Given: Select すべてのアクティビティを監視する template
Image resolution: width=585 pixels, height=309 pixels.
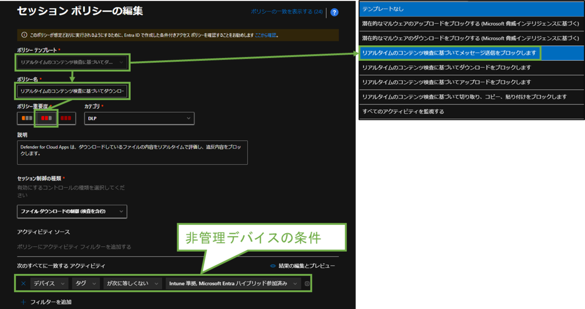Looking at the screenshot, I should (x=471, y=111).
